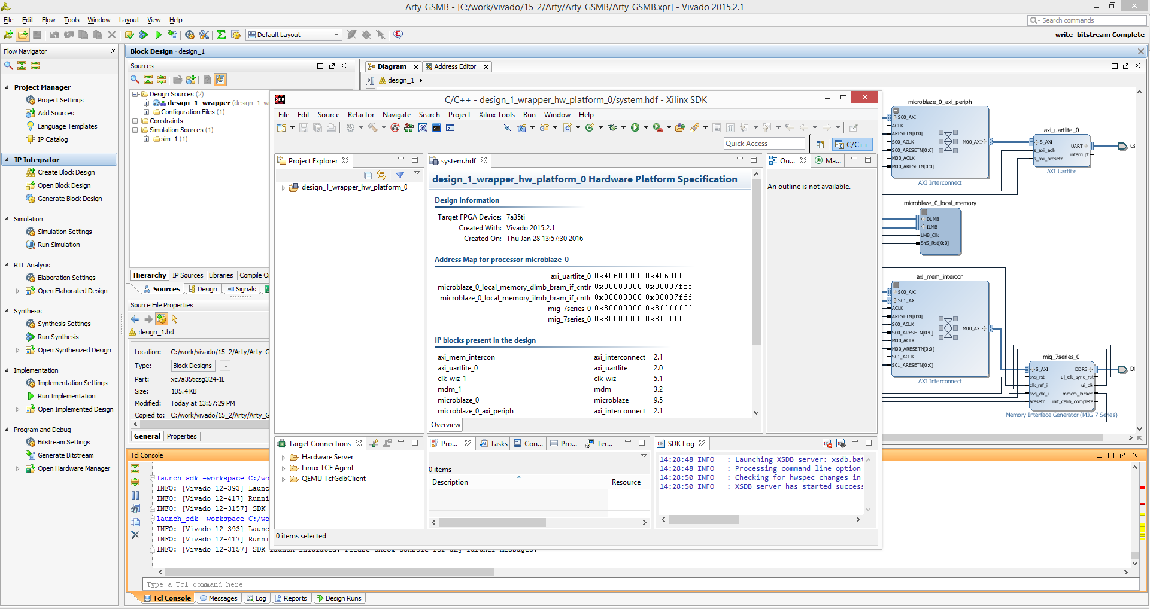Screen dimensions: 1150x609
Task: Click the Program FPGA icon in SDK toolbar
Action: (409, 127)
